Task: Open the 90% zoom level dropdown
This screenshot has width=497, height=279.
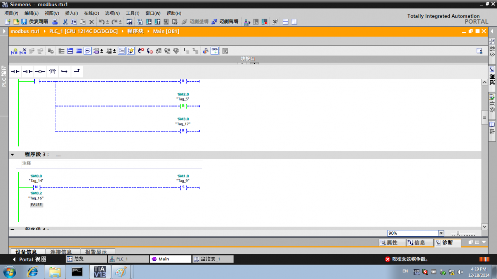Action: click(x=441, y=233)
